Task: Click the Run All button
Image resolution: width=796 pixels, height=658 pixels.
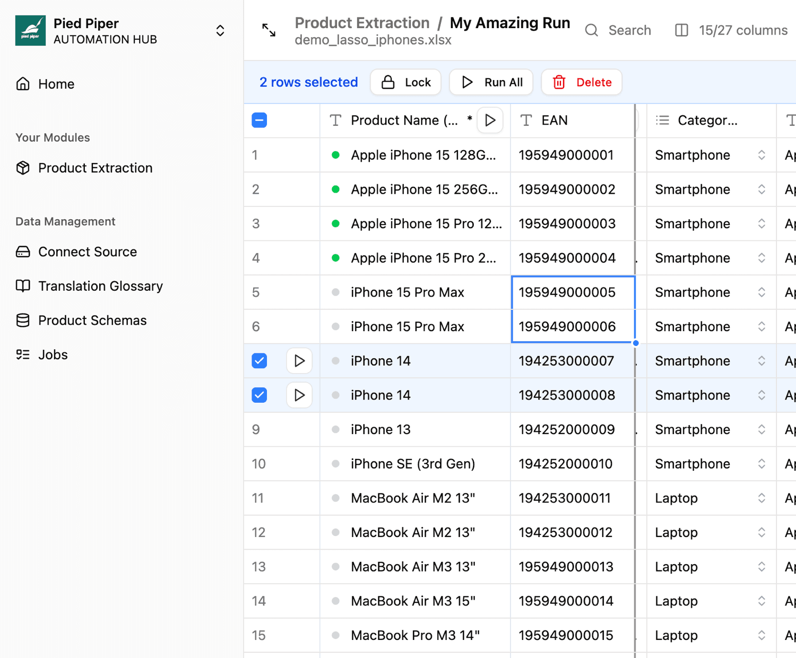Action: 491,82
